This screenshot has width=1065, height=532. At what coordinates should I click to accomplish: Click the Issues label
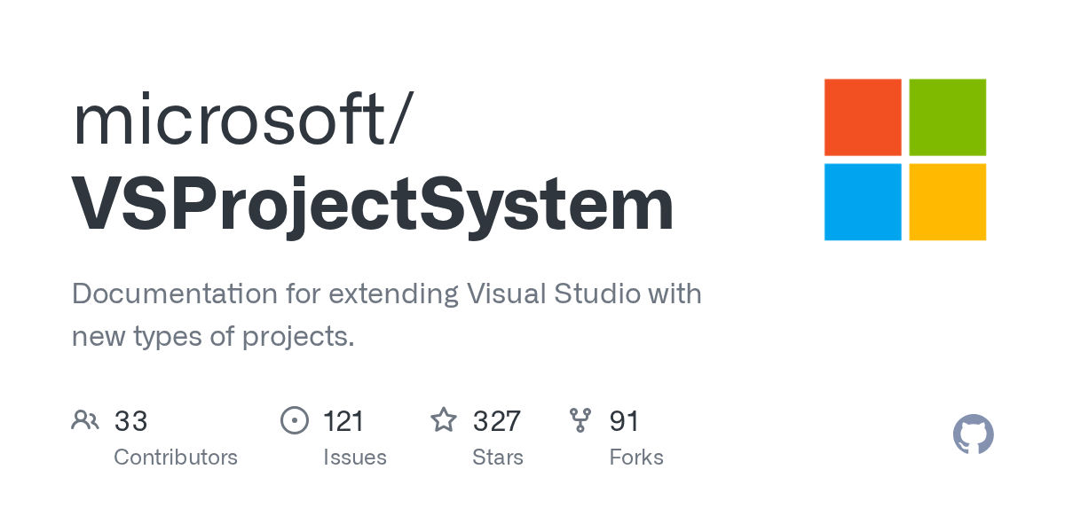(355, 458)
